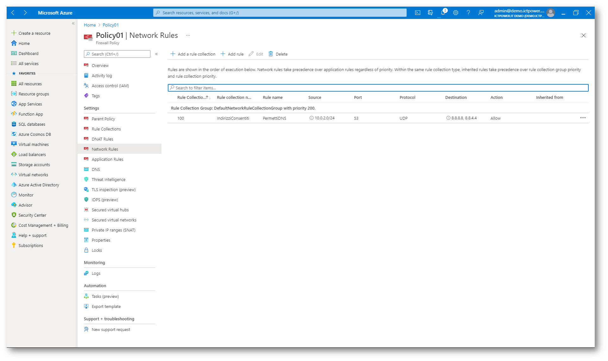
Task: Open DNS settings
Action: point(96,169)
